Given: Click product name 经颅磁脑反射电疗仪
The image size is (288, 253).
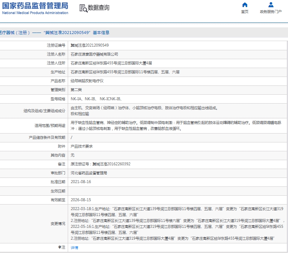Looking at the screenshot, I should click(x=87, y=81).
